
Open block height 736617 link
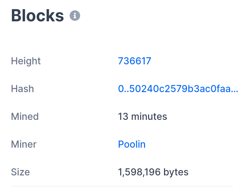coord(134,61)
